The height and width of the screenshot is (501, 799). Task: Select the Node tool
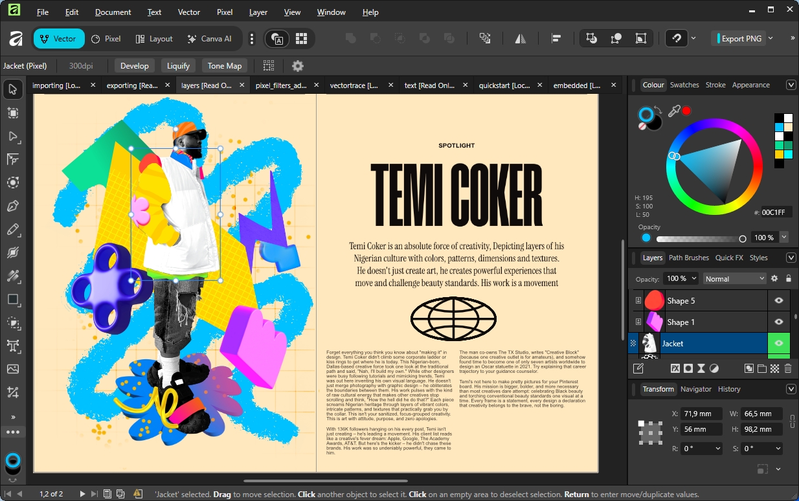pos(12,136)
